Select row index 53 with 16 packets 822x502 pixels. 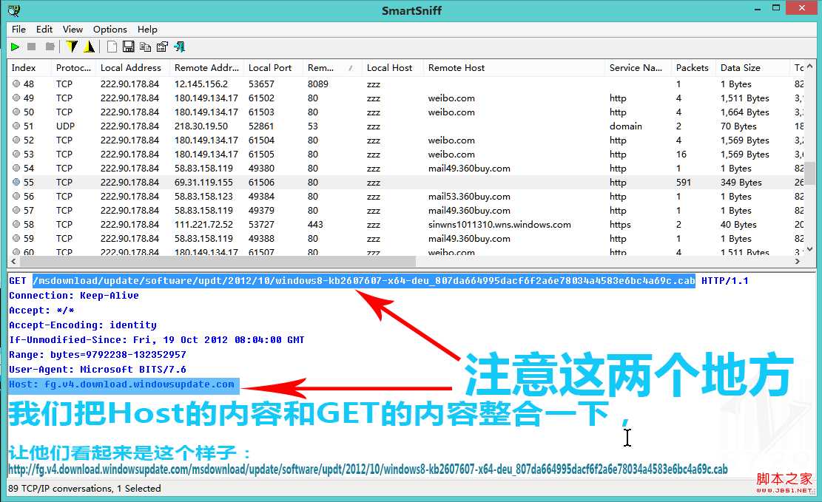click(x=406, y=154)
